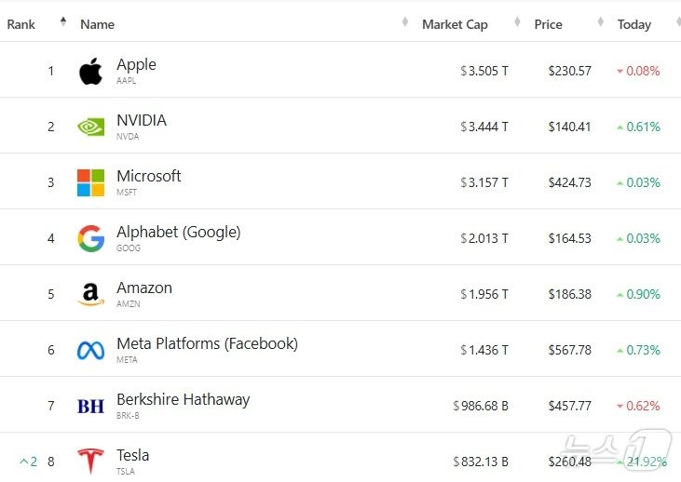Sort by Price column header
Viewport: 681px width, 482px height.
(x=548, y=24)
